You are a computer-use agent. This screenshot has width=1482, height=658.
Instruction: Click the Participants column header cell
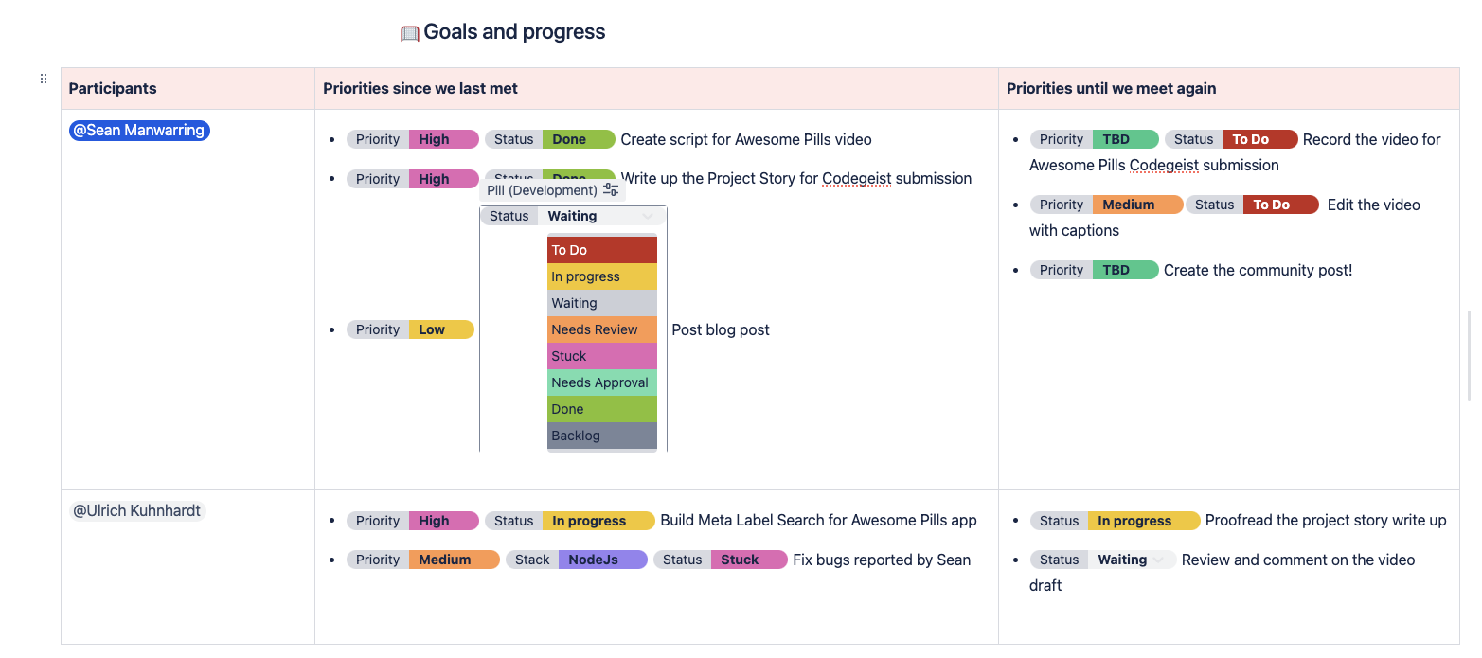point(187,88)
